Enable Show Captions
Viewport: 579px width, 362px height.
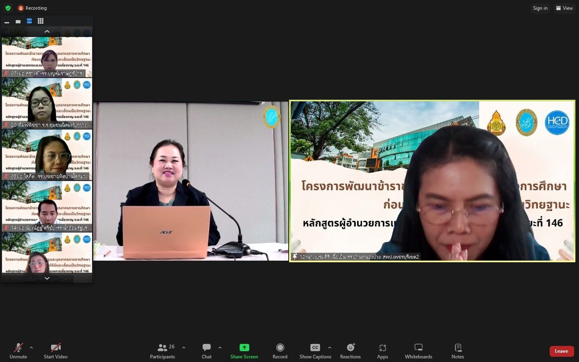tap(315, 351)
